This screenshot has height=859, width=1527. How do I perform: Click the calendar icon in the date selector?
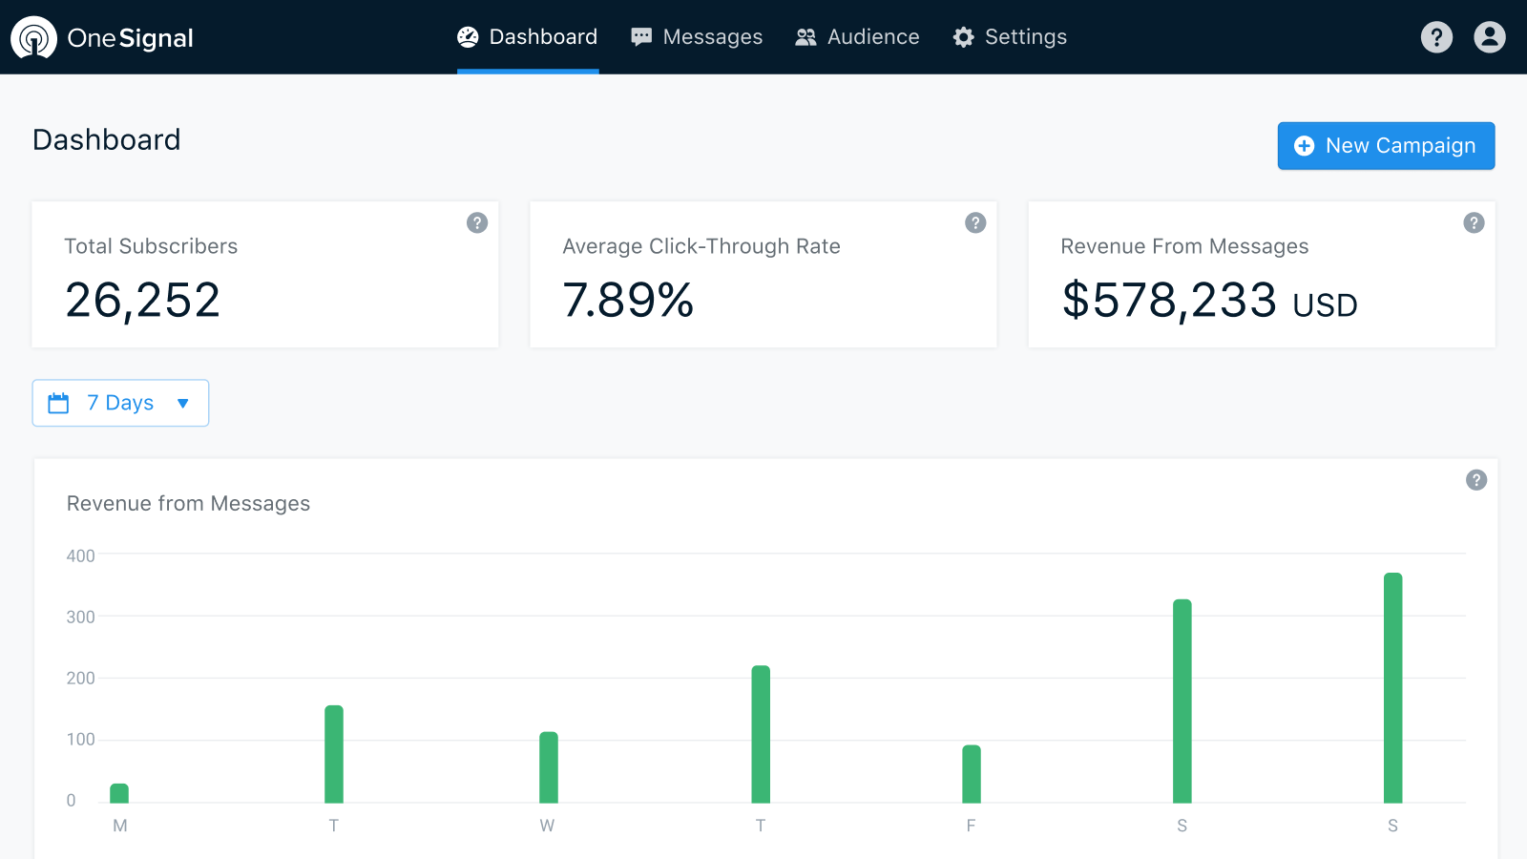[58, 403]
